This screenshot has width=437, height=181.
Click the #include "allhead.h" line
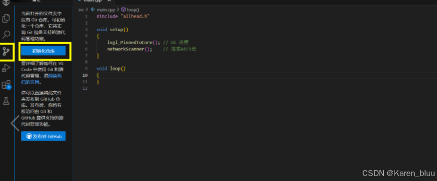click(x=123, y=16)
